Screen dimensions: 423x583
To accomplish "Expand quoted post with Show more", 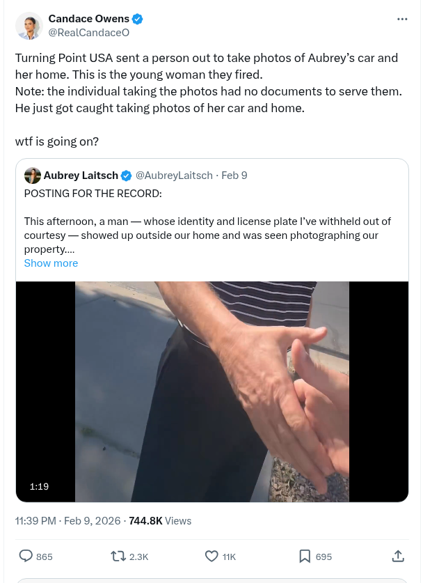I will 51,263.
